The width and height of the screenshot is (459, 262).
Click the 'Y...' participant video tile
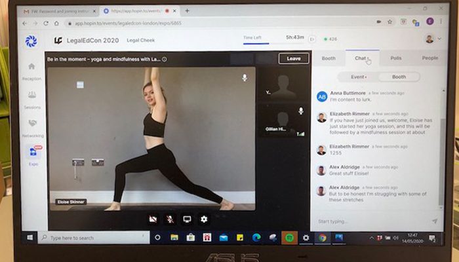[283, 85]
